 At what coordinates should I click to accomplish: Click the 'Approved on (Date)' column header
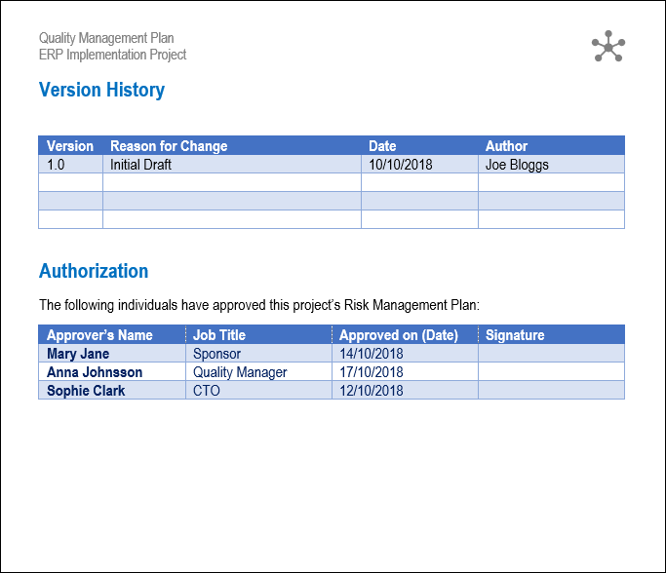pos(398,335)
